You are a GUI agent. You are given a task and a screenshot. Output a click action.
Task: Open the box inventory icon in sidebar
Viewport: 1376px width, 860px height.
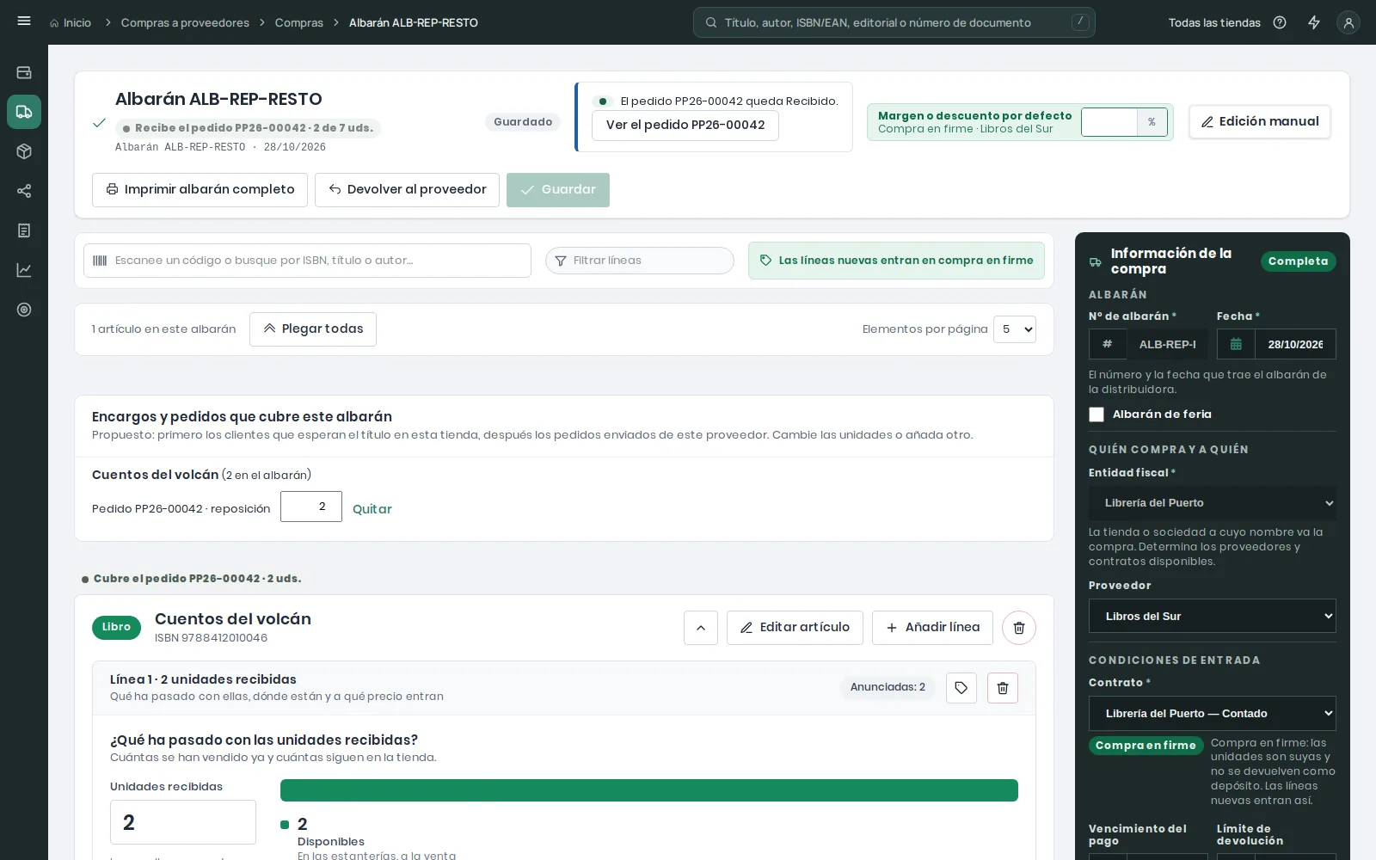tap(24, 151)
